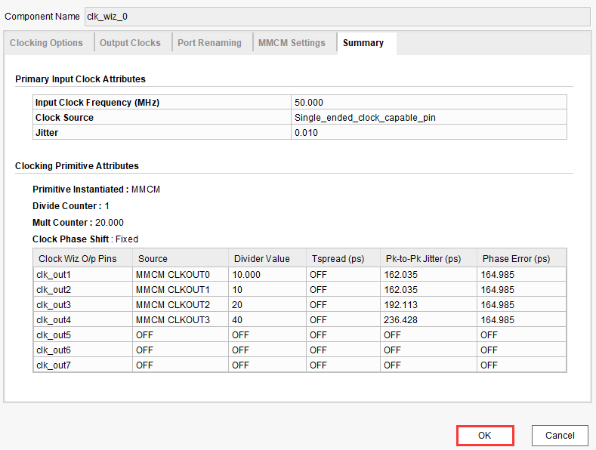Select the clk_out4 row cell
Screen dimensions: 596x450
click(83, 320)
